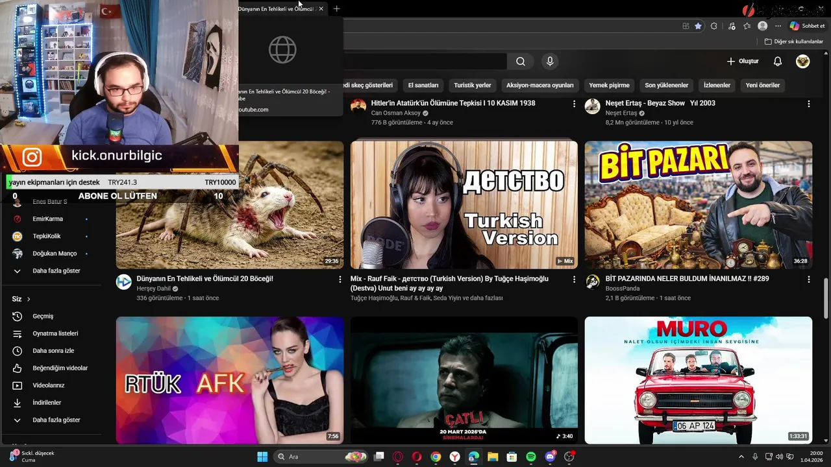Open the RTÜK AFK video thumbnail
Screen dimensions: 831x467
coord(230,380)
